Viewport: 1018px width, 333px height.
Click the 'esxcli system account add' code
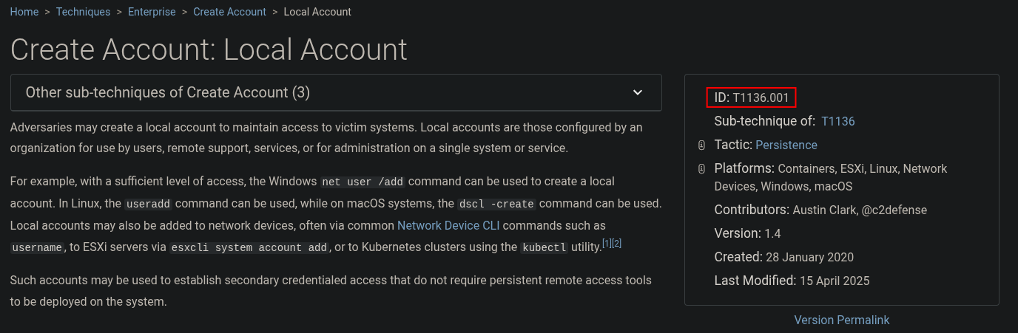click(x=249, y=248)
